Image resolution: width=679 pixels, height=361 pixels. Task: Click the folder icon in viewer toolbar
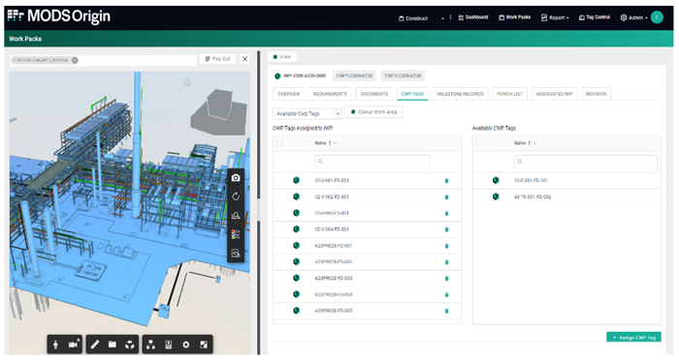point(113,345)
